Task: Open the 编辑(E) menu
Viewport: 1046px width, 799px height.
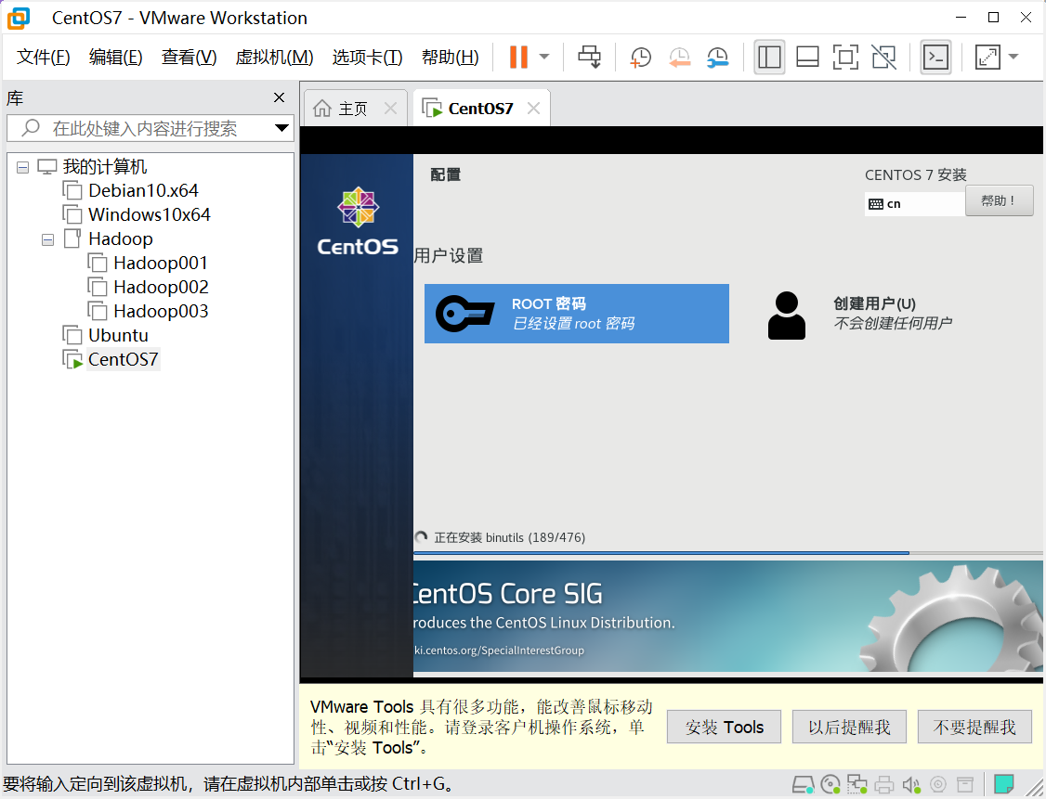Action: 115,58
